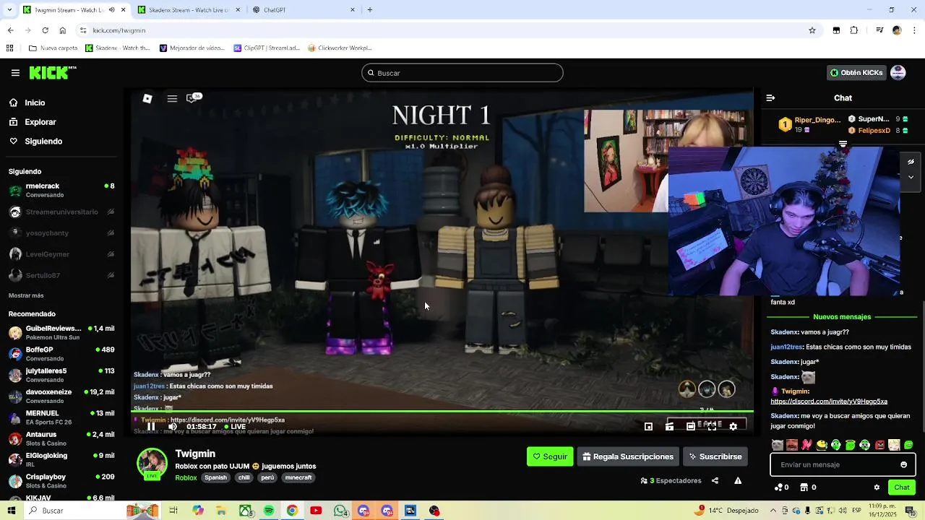Open Riper_Dingo top gifter profile
The height and width of the screenshot is (520, 925).
(x=809, y=124)
